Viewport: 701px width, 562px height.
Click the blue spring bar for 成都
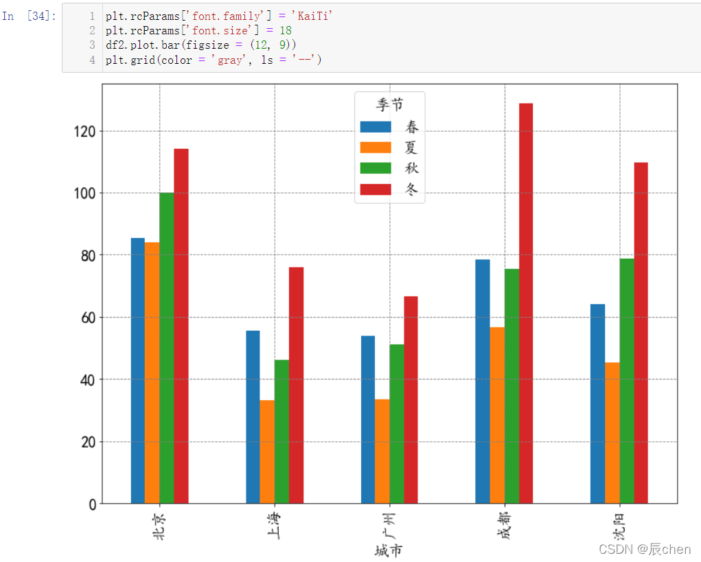coord(483,382)
